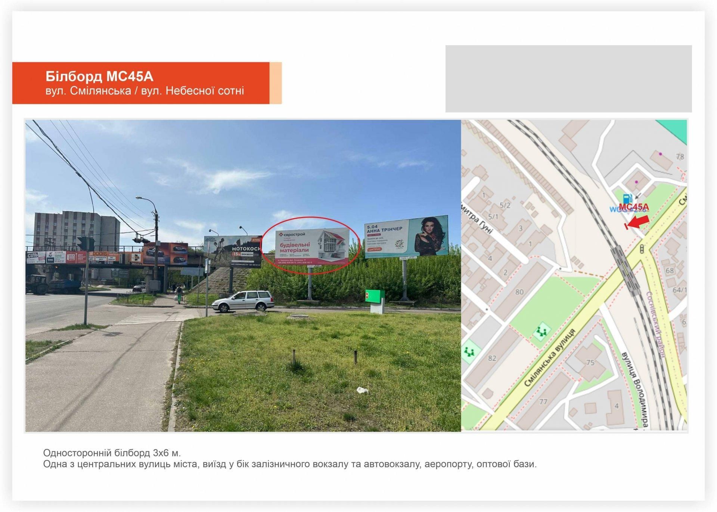Click the playground icon near building 82

coord(468,351)
